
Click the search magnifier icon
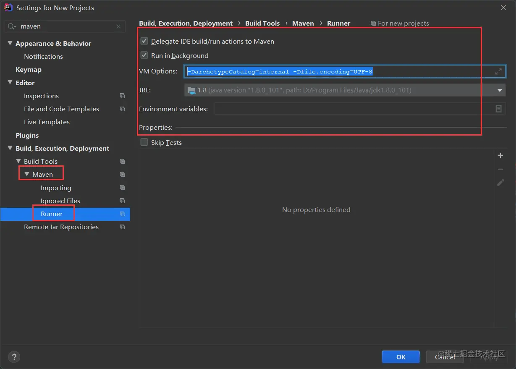click(x=13, y=26)
